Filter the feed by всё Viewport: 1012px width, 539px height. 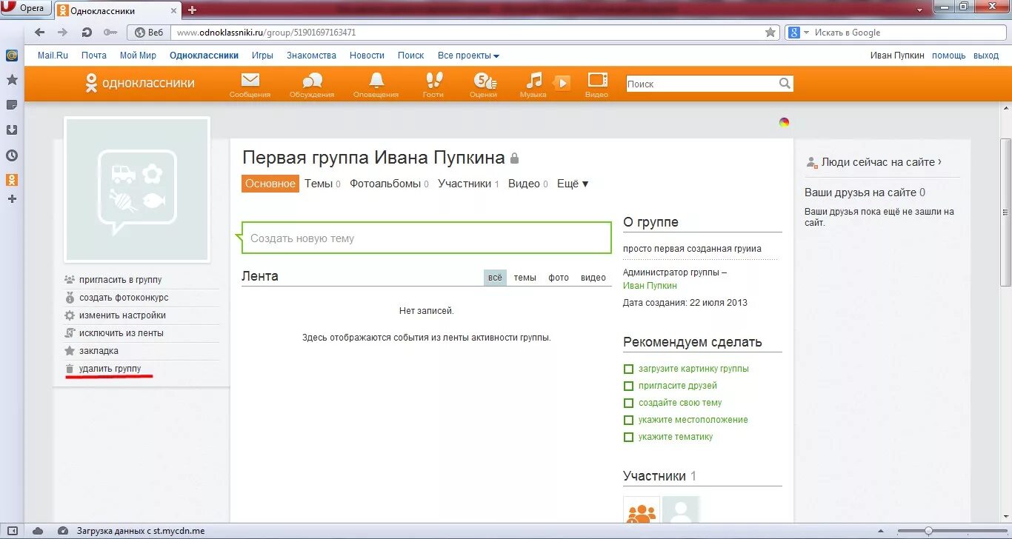pos(495,278)
